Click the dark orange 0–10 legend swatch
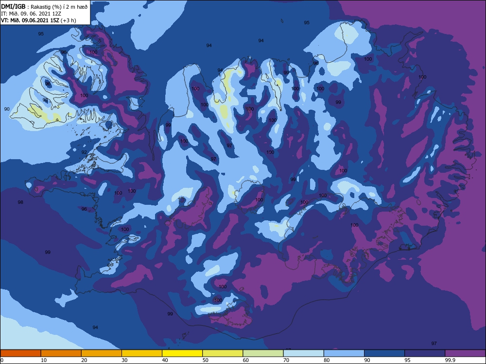The width and height of the screenshot is (486, 364). click(x=20, y=353)
